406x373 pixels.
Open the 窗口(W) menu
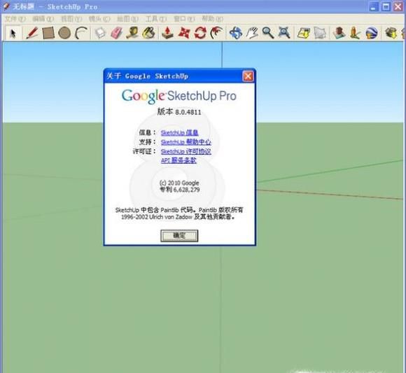tap(184, 19)
